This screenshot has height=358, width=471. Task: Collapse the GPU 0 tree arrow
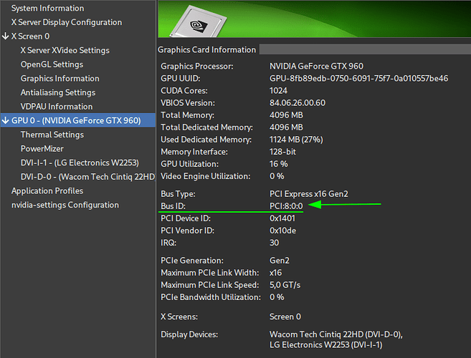pyautogui.click(x=5, y=120)
